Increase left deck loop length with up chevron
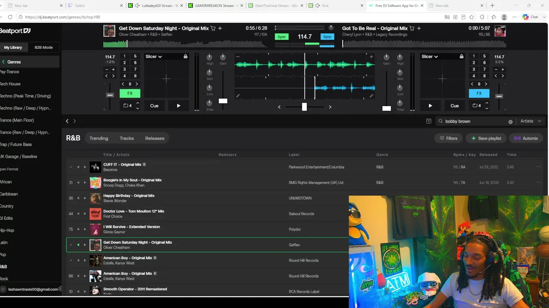This screenshot has width=549, height=308. click(138, 103)
